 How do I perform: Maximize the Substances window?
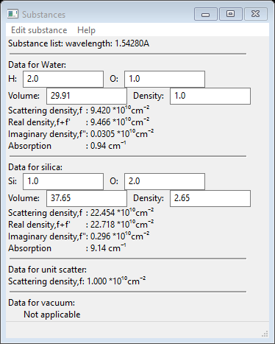tap(230, 14)
